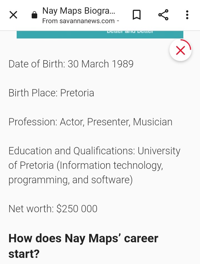This screenshot has height=264, width=200.
Task: Tap the 30 March 1989 date text
Action: (x=101, y=64)
